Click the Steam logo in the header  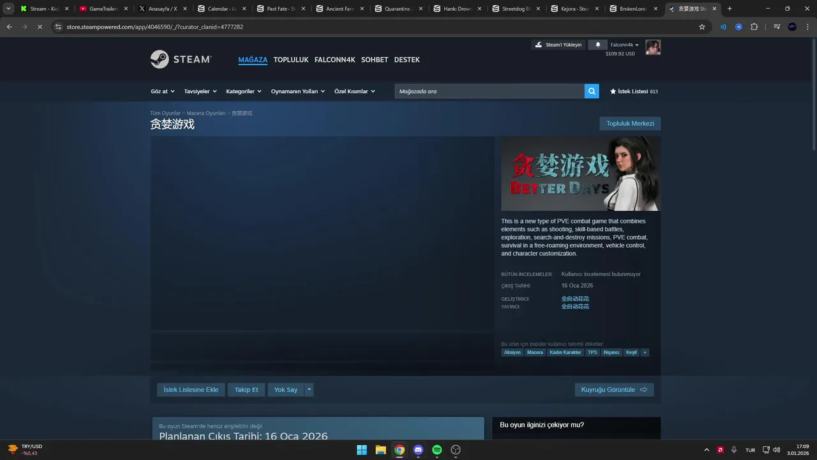pos(181,59)
